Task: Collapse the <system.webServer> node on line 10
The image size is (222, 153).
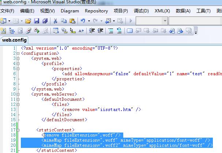Action: click(18, 94)
